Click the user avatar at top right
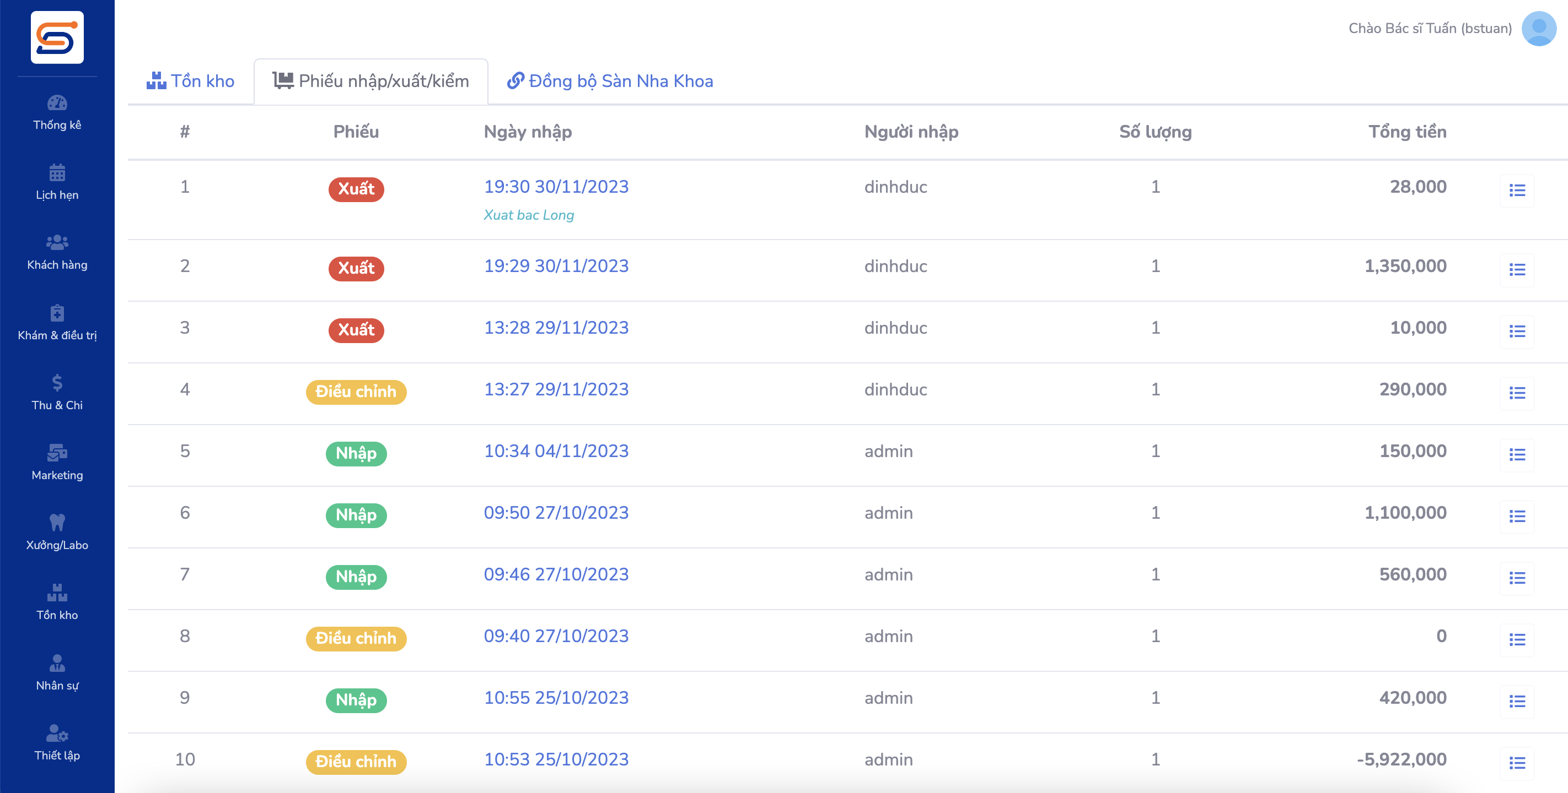1568x793 pixels. coord(1538,29)
